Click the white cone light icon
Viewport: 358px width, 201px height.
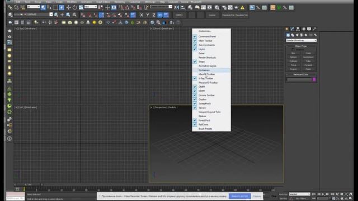pos(88,22)
